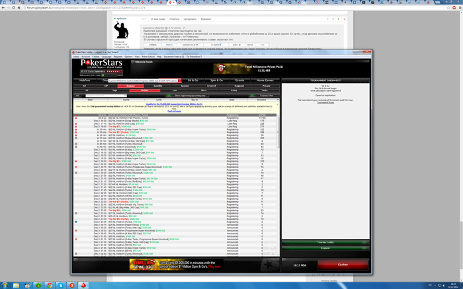
Task: Open the Lobby menu in PokerStars
Action: (x=76, y=57)
